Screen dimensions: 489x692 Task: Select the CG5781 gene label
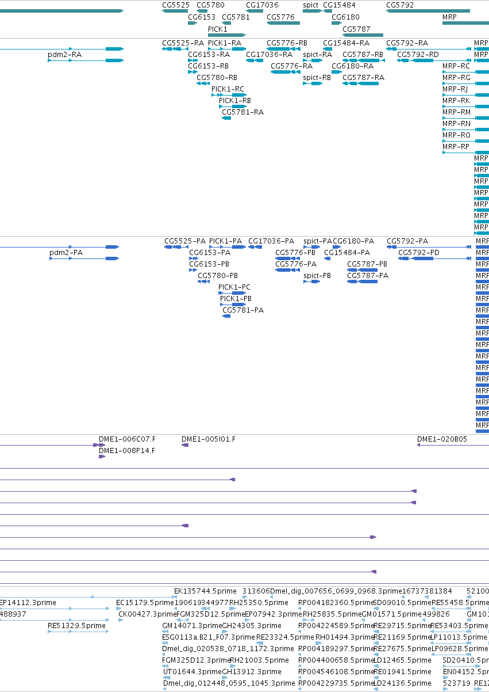pos(236,17)
